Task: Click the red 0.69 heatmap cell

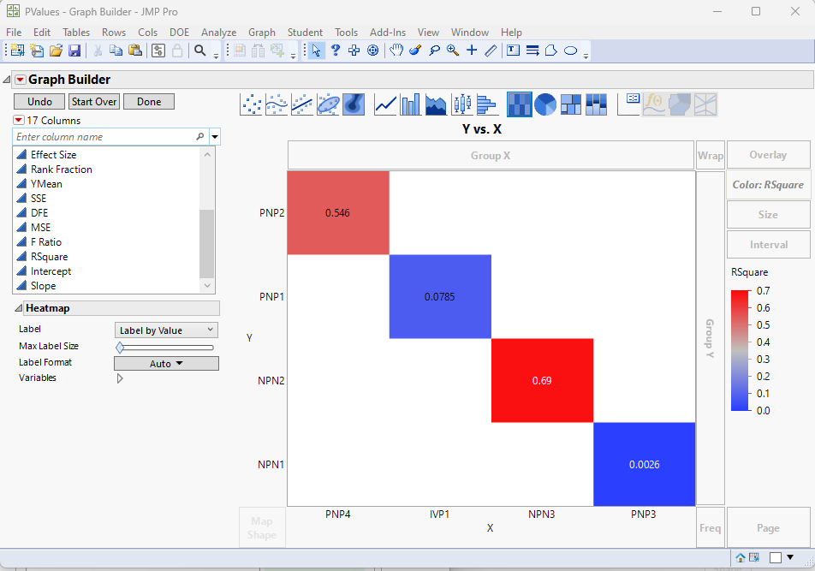Action: coord(542,380)
